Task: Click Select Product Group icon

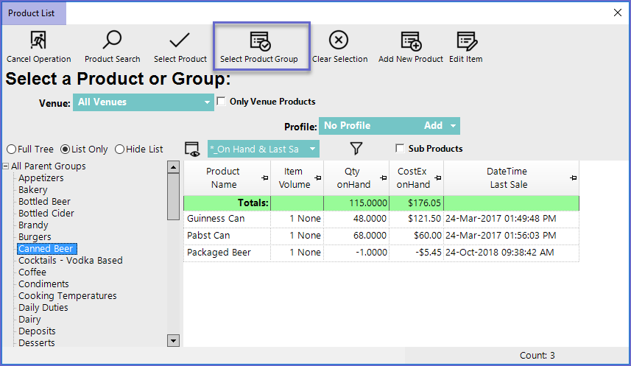Action: (259, 41)
